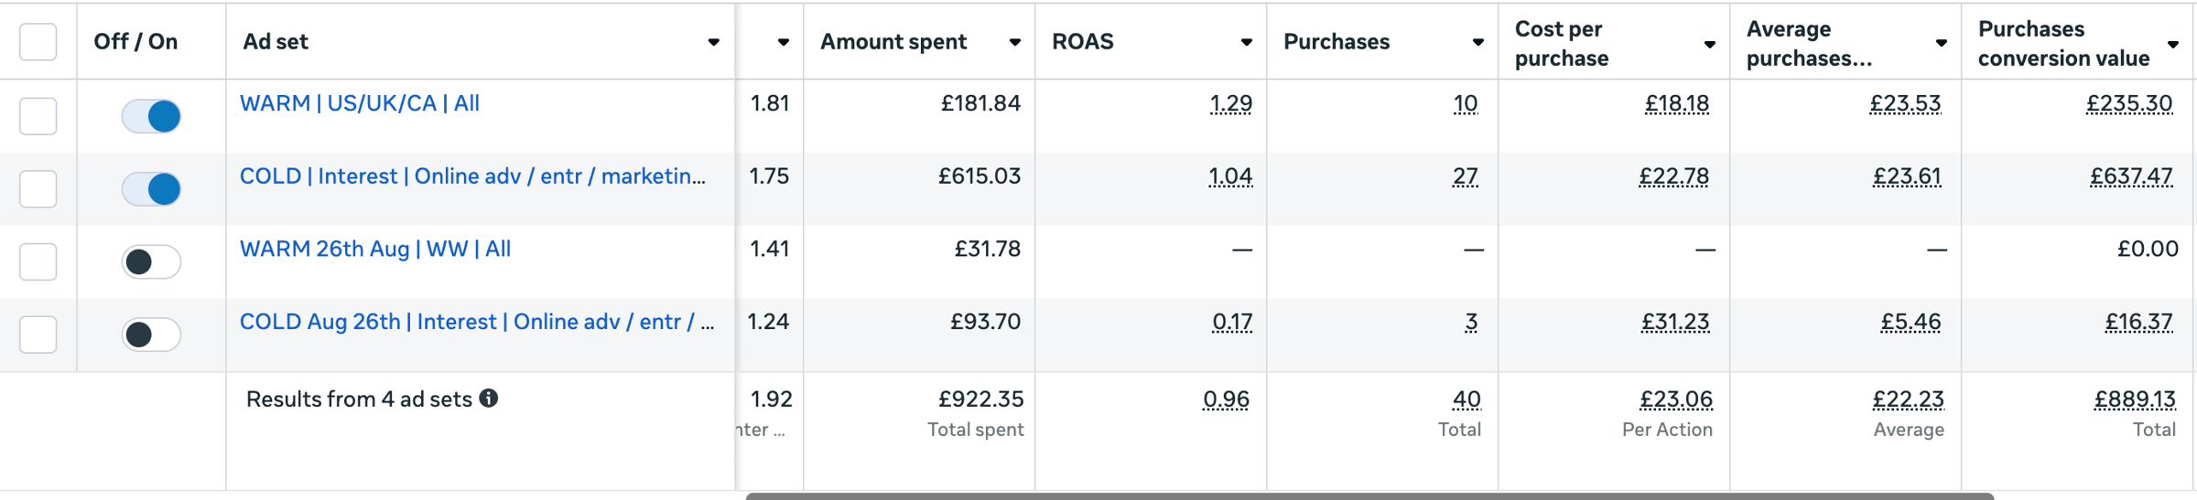Open the ROAS column dropdown arrow
The image size is (2197, 500).
pos(1246,42)
